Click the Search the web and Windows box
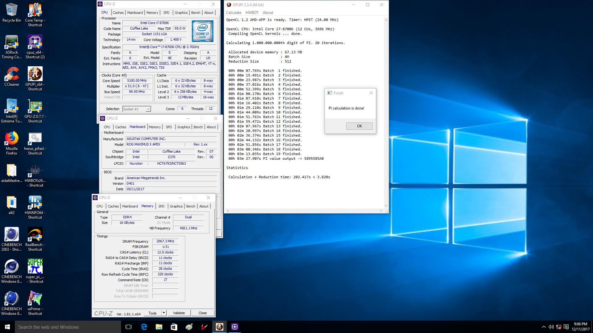Screen dimensions: 593x333 [x=68, y=327]
